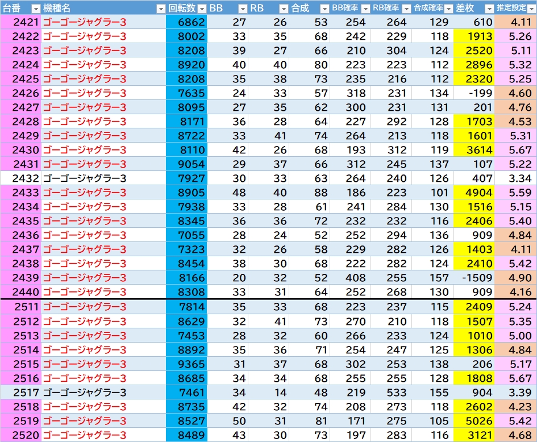Select the yellow 差枚 cell 1913
Screen dimensions: 537x442
pos(474,36)
